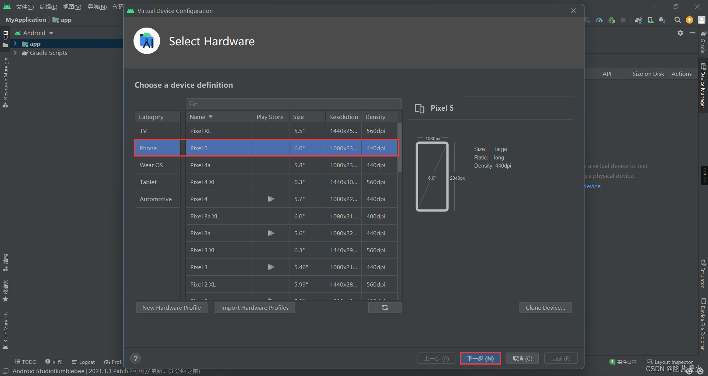
Task: Select Pixel 3 XL device row
Action: point(291,250)
